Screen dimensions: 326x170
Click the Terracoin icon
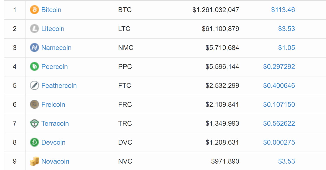(34, 123)
